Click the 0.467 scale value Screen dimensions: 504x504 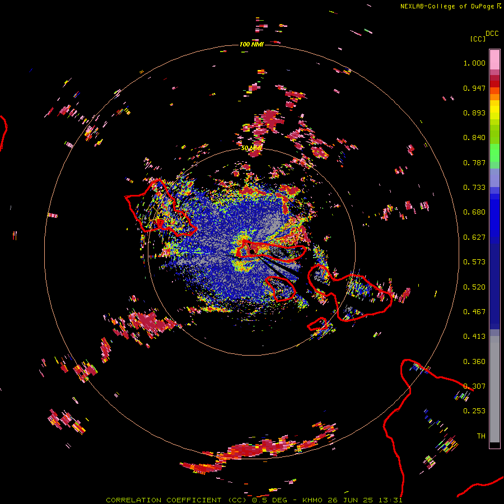474,312
